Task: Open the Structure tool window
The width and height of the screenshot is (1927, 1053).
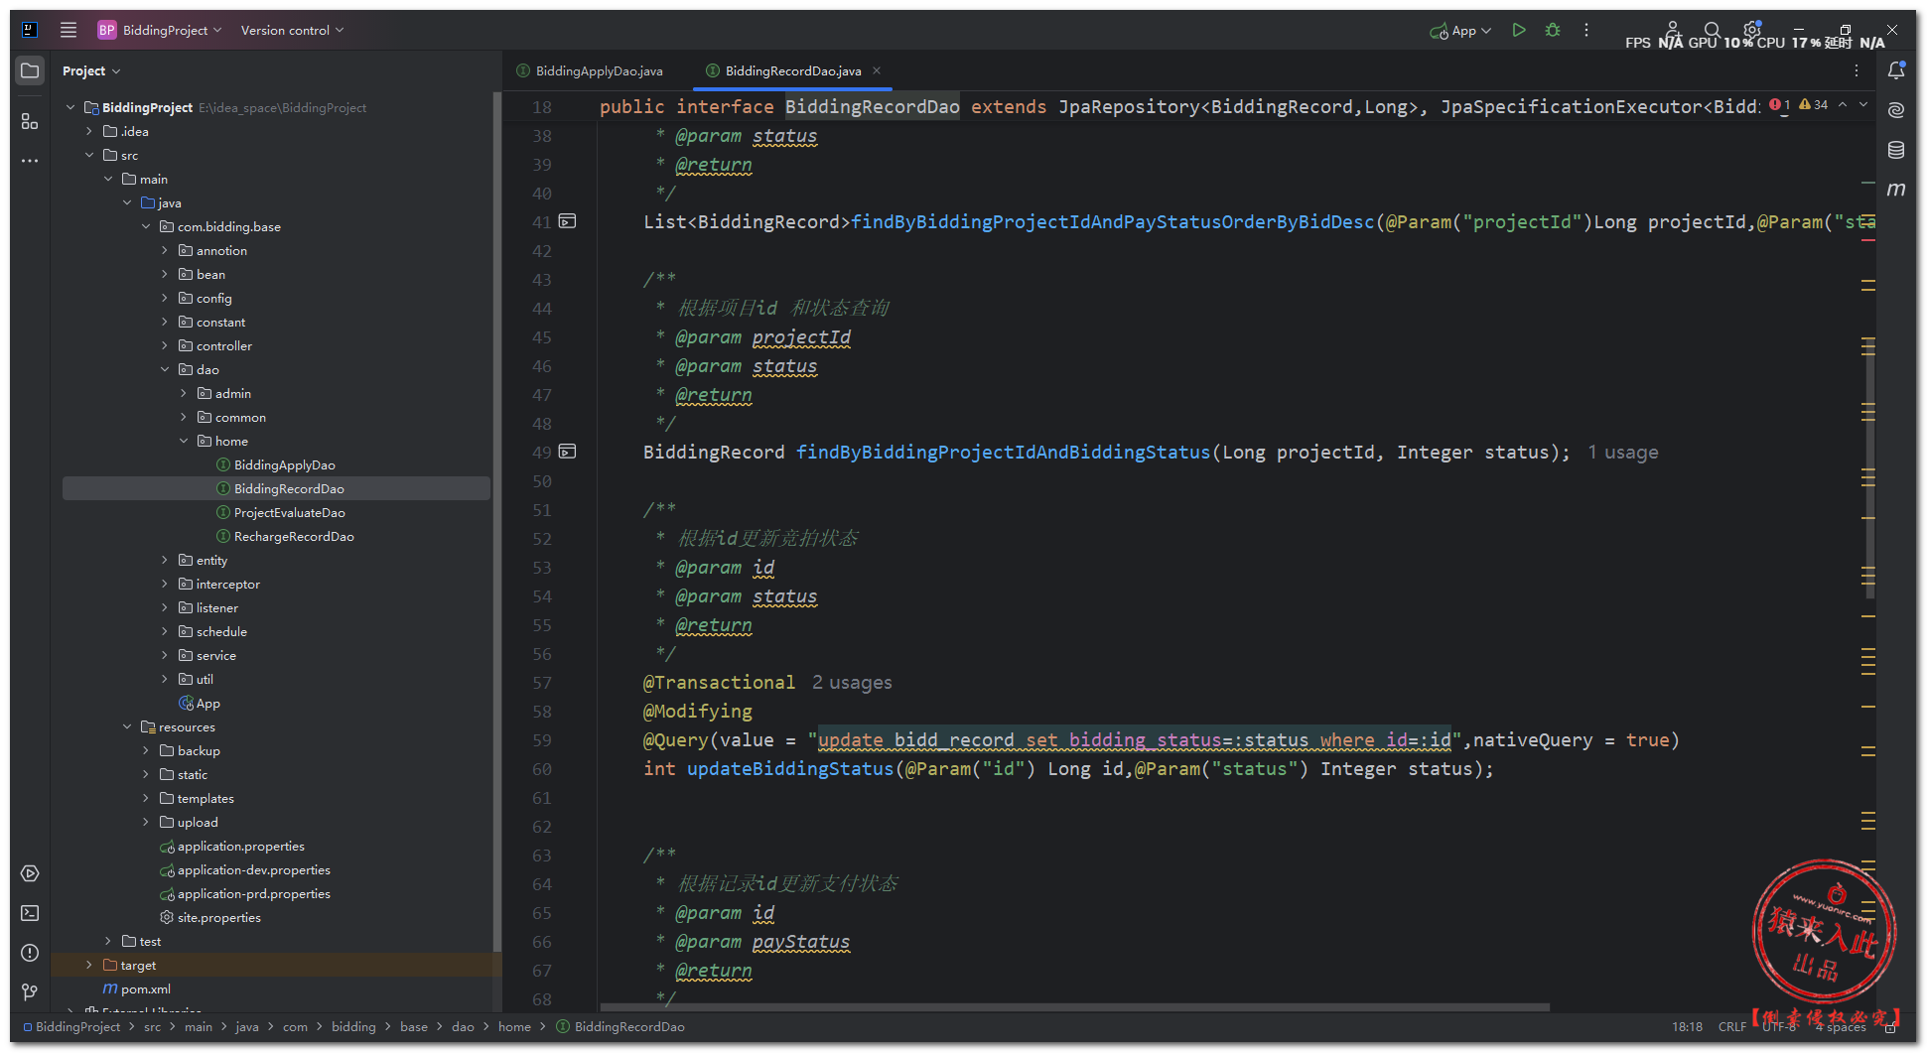Action: click(30, 121)
